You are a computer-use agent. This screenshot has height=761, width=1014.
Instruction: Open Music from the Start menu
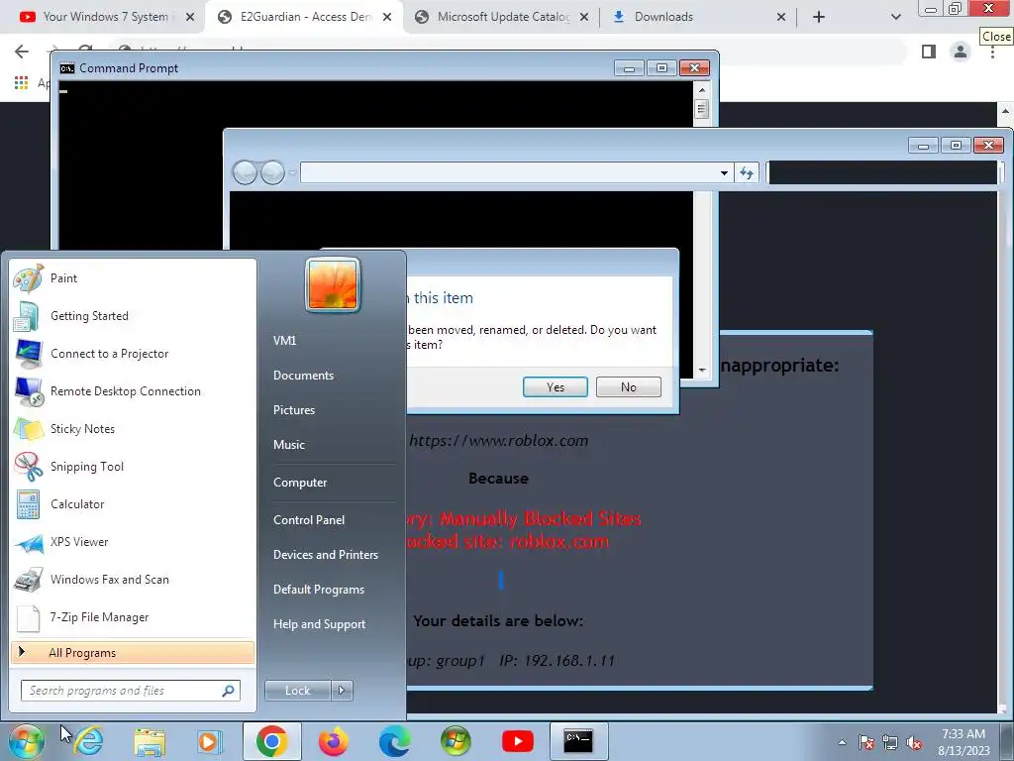point(289,445)
